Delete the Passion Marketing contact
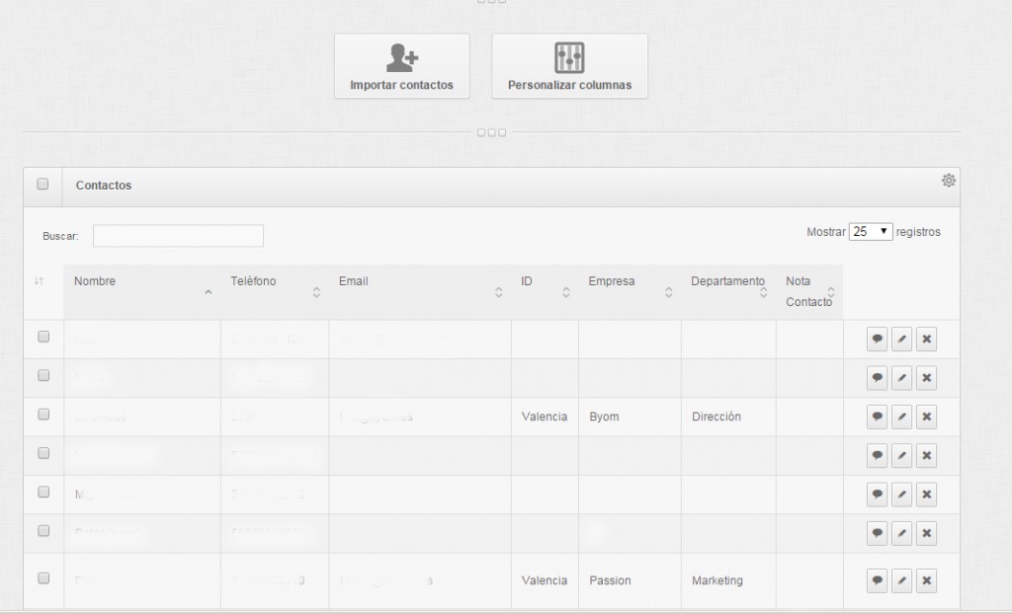This screenshot has height=614, width=1012. pyautogui.click(x=926, y=580)
